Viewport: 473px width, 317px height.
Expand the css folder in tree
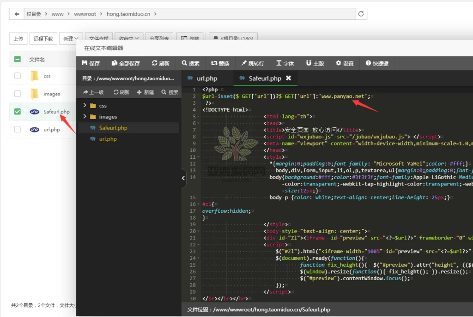pos(85,106)
